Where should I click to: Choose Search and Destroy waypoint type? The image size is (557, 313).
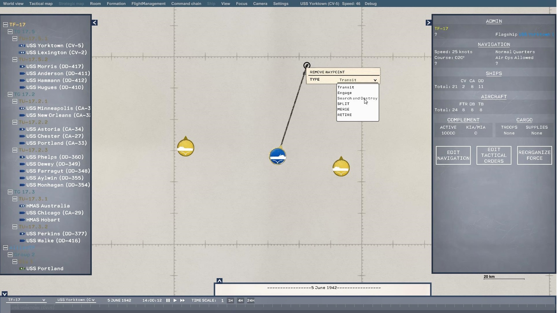[x=357, y=98]
